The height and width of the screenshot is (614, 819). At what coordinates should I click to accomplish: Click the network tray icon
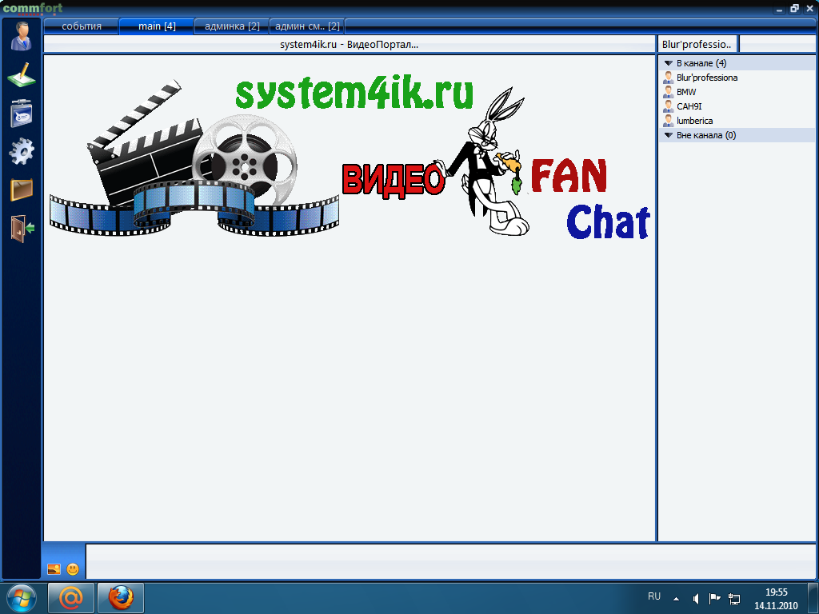[734, 598]
